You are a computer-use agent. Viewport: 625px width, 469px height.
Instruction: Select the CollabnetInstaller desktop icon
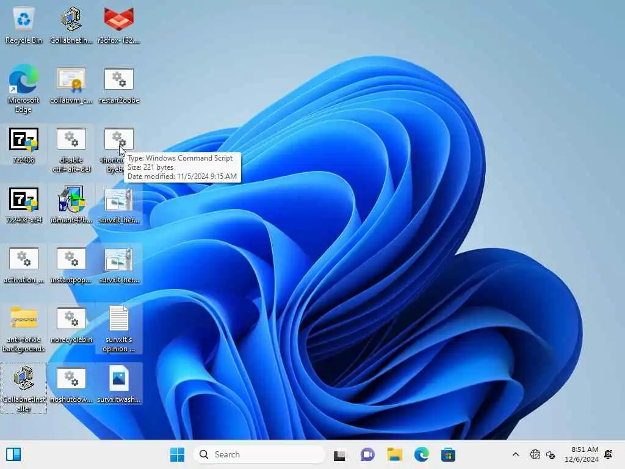click(x=24, y=388)
